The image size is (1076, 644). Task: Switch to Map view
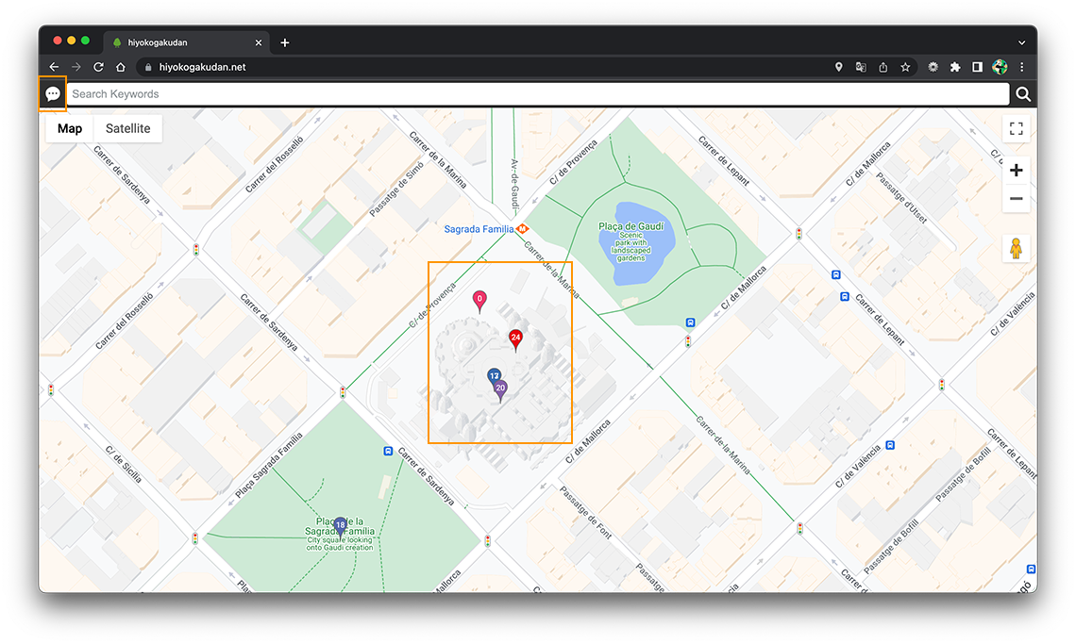coord(70,128)
